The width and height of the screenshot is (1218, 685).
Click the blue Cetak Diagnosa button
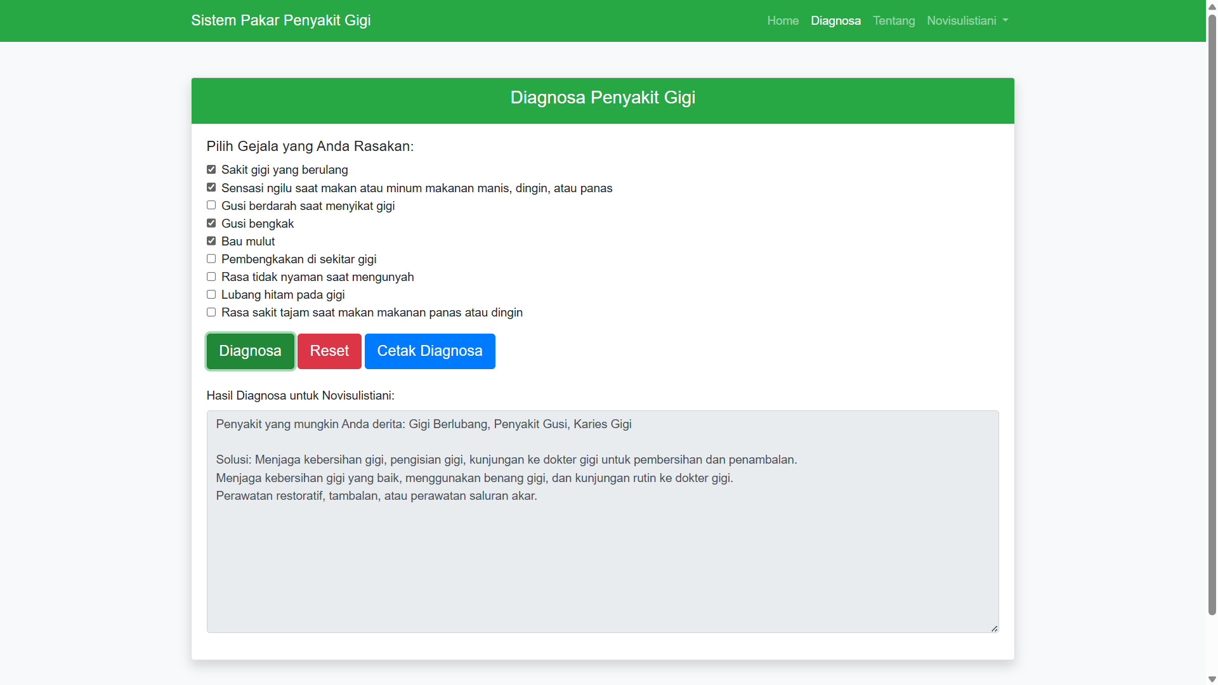[x=429, y=351]
